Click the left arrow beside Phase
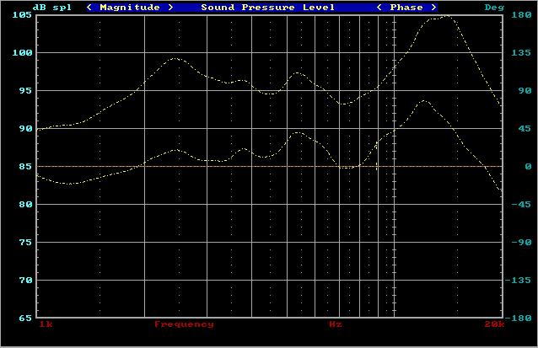Viewport: 538px width, 348px height. point(379,8)
